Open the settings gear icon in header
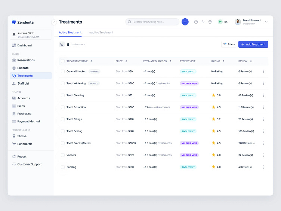The width and height of the screenshot is (281, 211). [210, 22]
